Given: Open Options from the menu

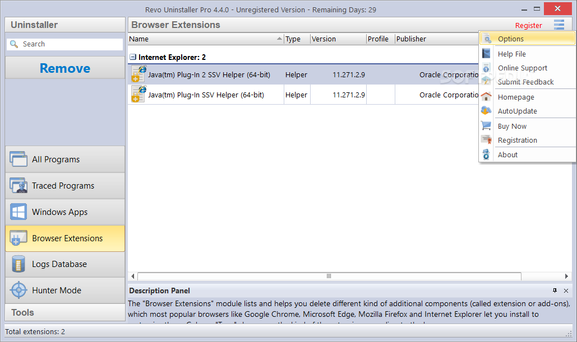Looking at the screenshot, I should coord(527,39).
